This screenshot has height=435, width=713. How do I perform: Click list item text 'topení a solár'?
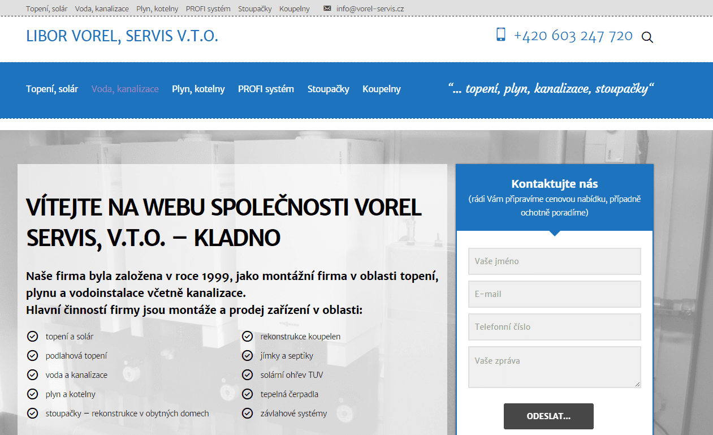point(70,337)
